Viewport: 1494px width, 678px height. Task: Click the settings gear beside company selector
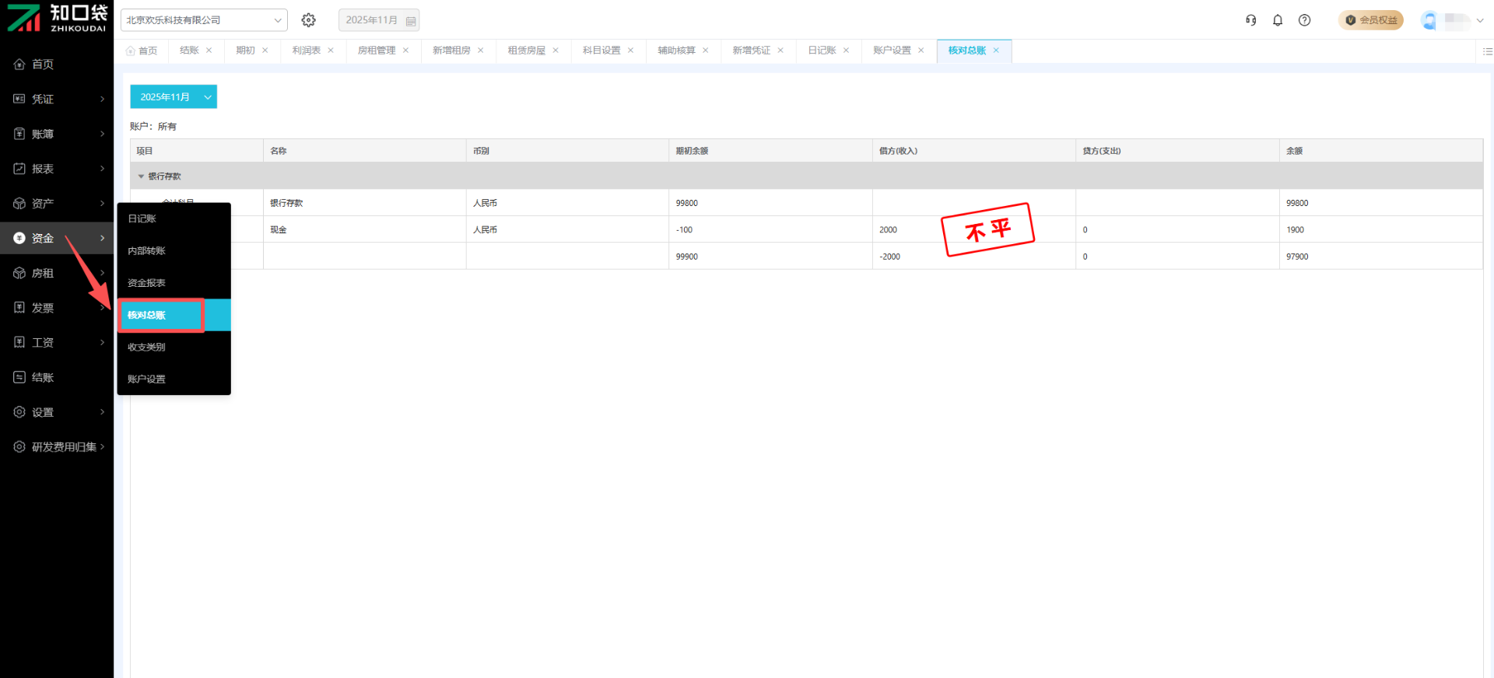coord(309,20)
